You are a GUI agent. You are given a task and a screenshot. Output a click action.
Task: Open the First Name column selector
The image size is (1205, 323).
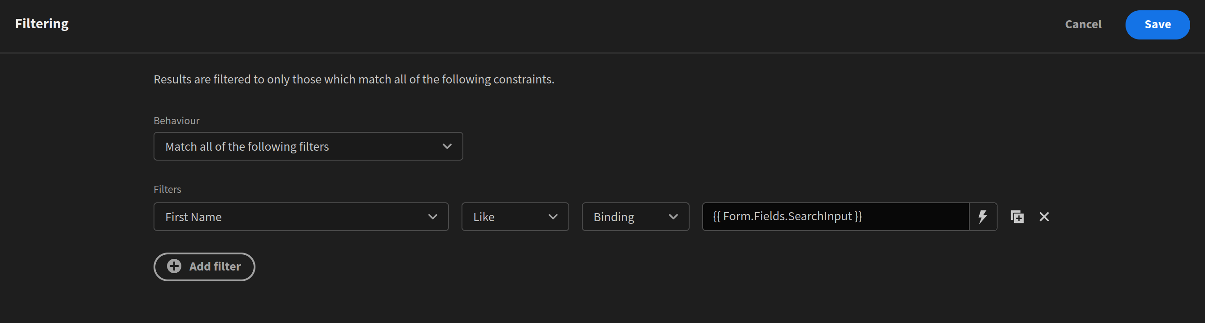[x=300, y=216]
